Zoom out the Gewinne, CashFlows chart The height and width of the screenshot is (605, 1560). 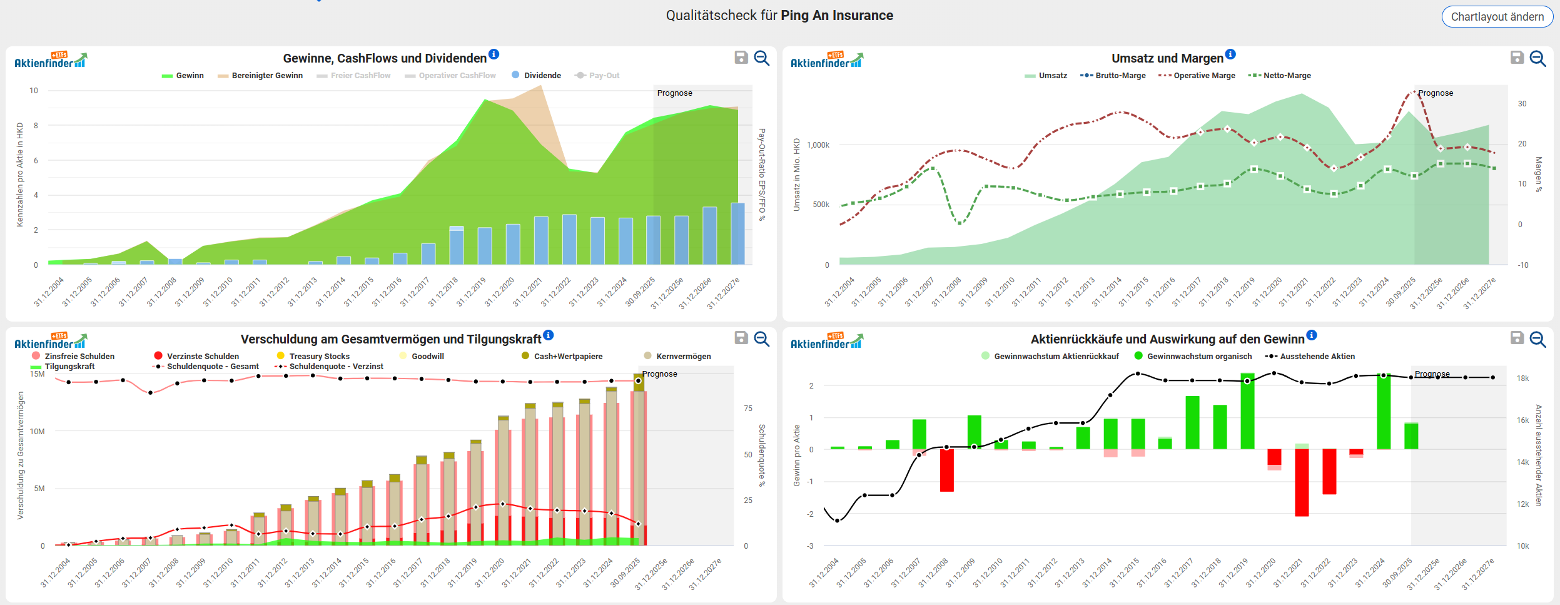[761, 58]
